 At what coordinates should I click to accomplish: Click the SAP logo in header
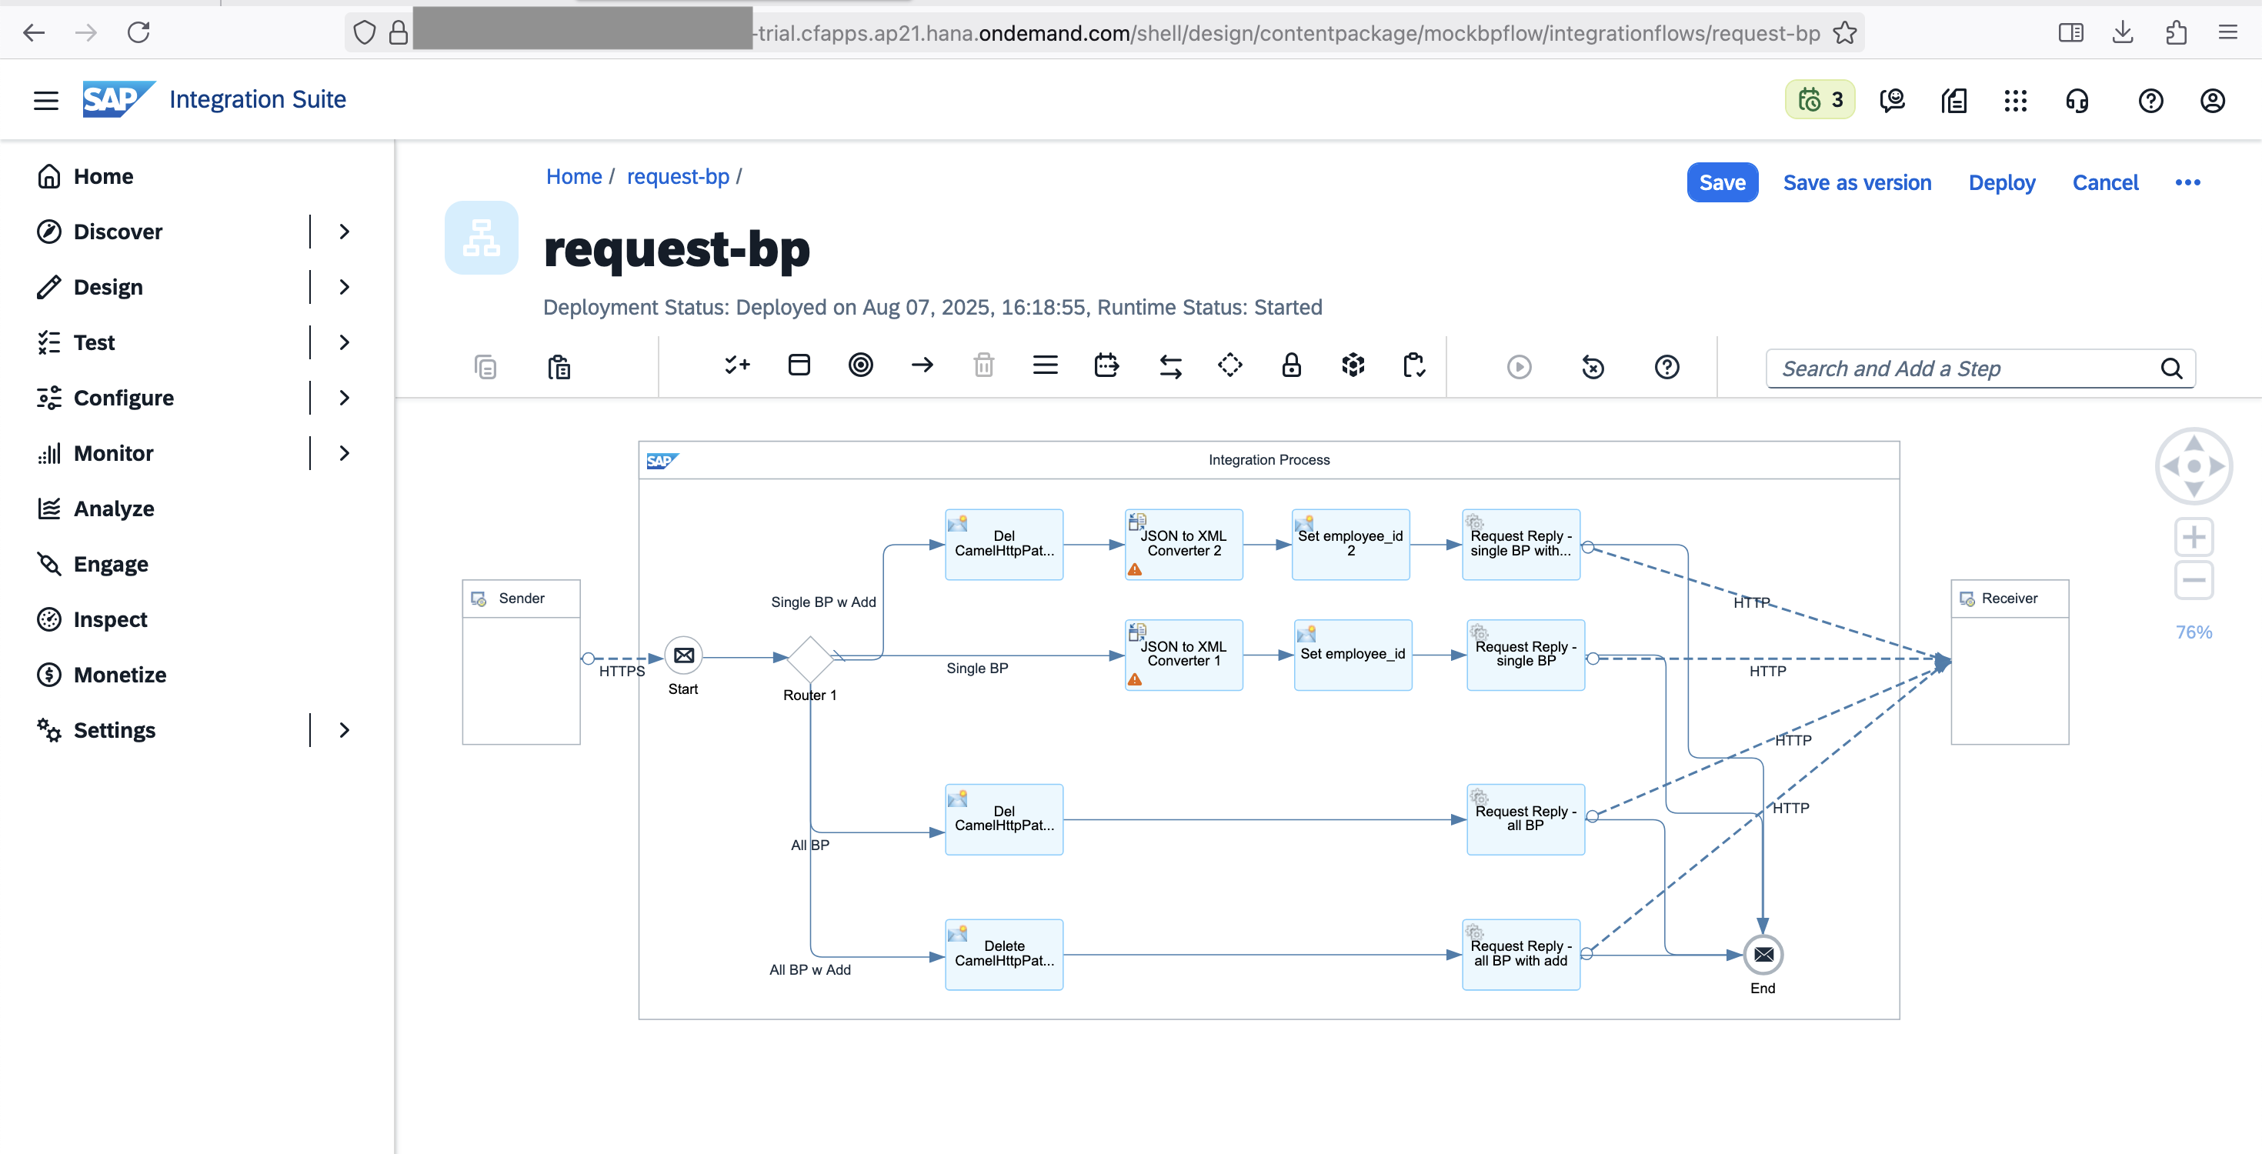pyautogui.click(x=118, y=99)
